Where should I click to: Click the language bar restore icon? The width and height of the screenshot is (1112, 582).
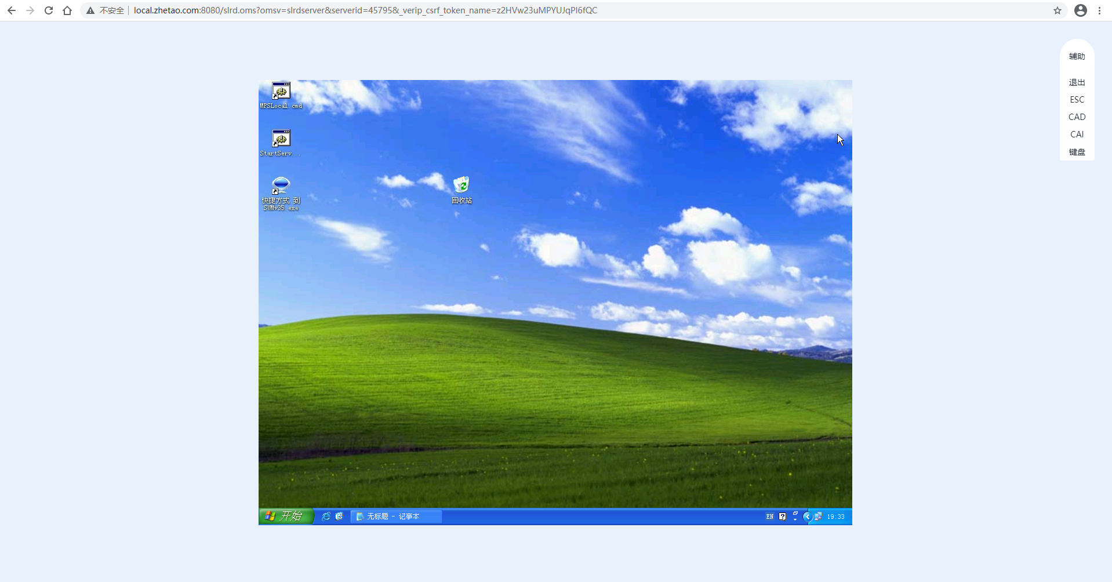pos(795,513)
